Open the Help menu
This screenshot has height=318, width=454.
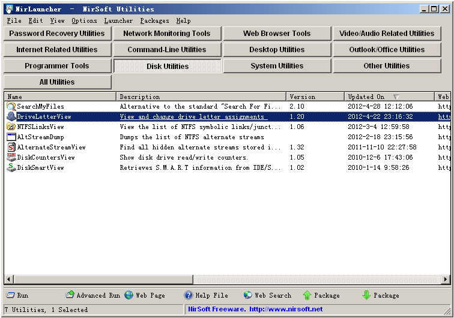coord(183,21)
